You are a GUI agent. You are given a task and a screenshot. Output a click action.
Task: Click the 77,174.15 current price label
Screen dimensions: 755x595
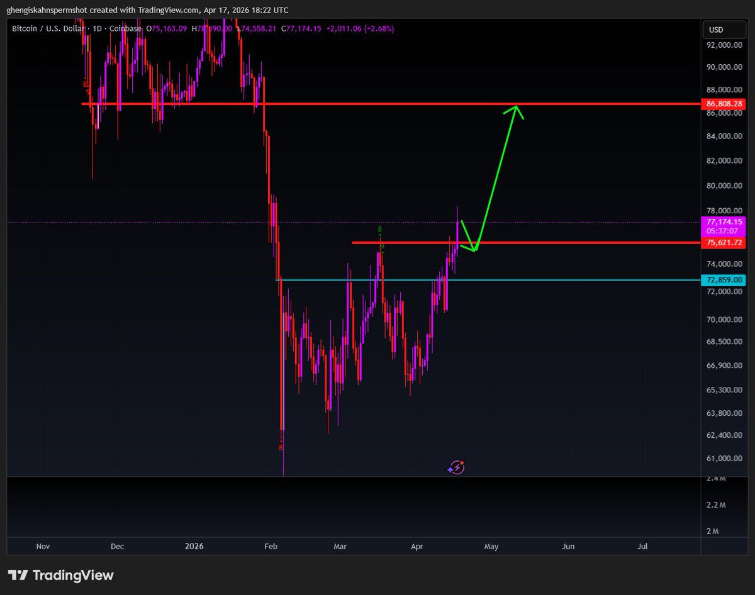coord(724,222)
